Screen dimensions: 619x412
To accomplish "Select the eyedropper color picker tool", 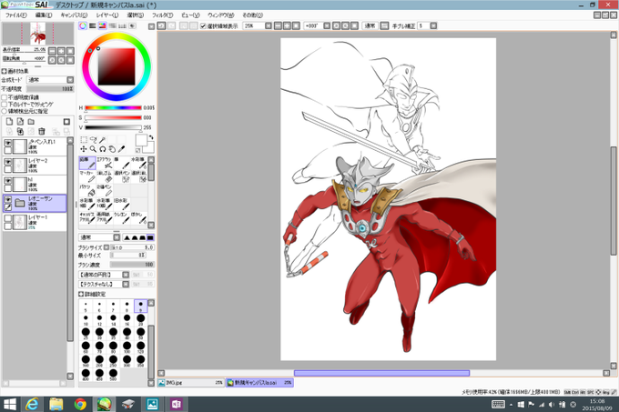I will click(x=122, y=149).
